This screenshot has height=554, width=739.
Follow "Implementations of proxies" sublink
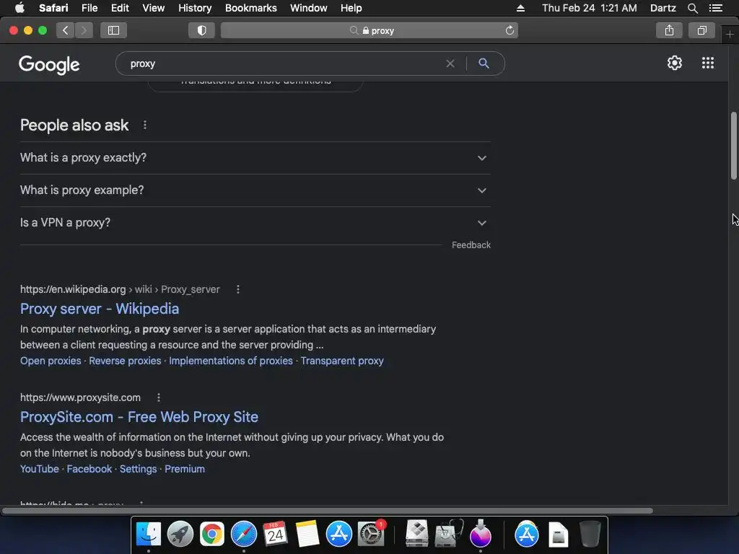231,361
